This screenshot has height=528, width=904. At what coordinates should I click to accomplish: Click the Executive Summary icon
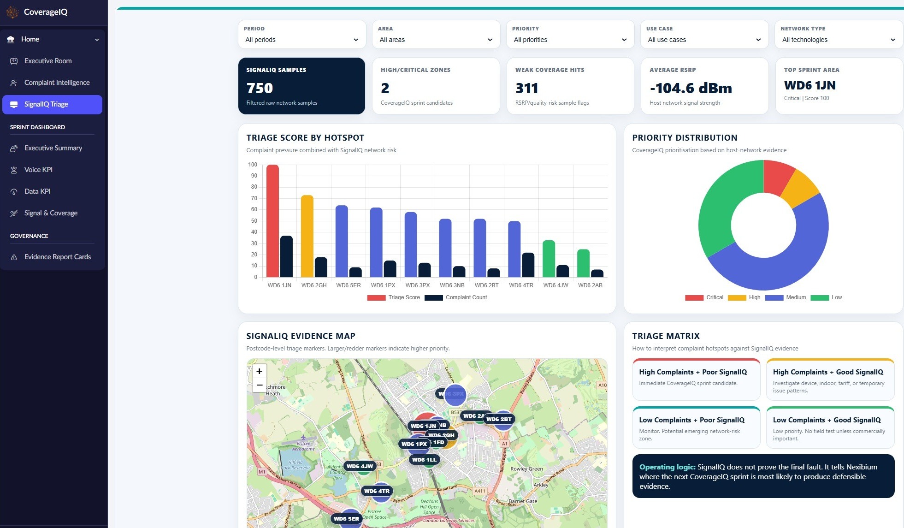click(x=14, y=148)
